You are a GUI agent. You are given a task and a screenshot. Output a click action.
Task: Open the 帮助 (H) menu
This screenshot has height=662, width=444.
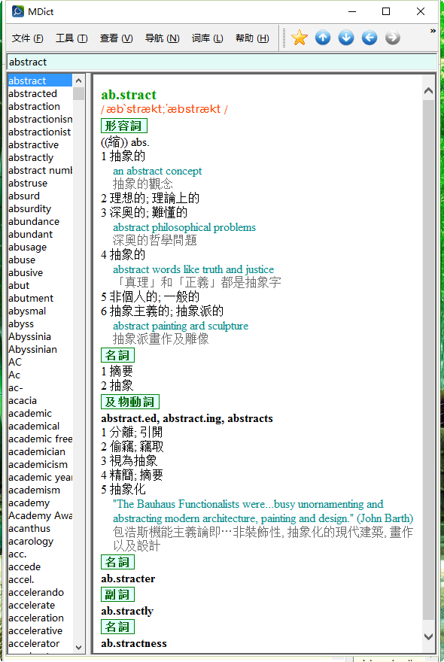coord(252,38)
